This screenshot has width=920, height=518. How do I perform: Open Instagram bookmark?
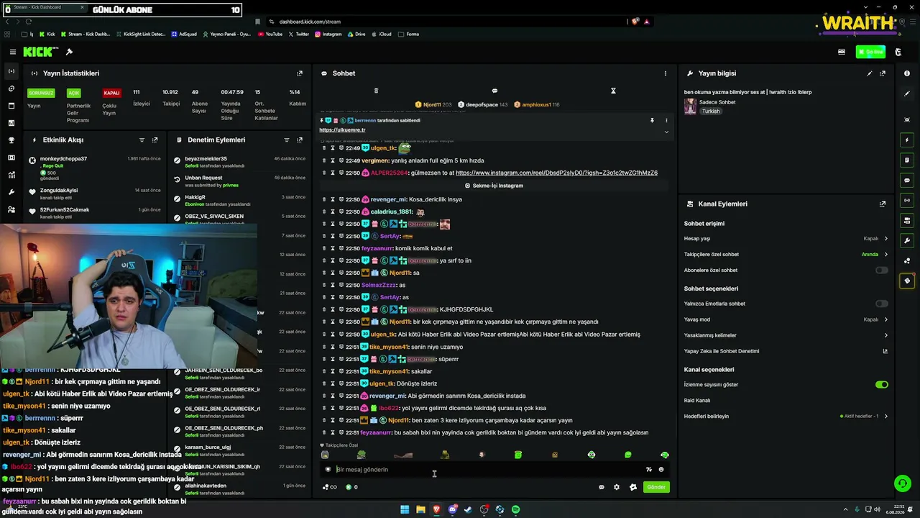click(x=328, y=34)
